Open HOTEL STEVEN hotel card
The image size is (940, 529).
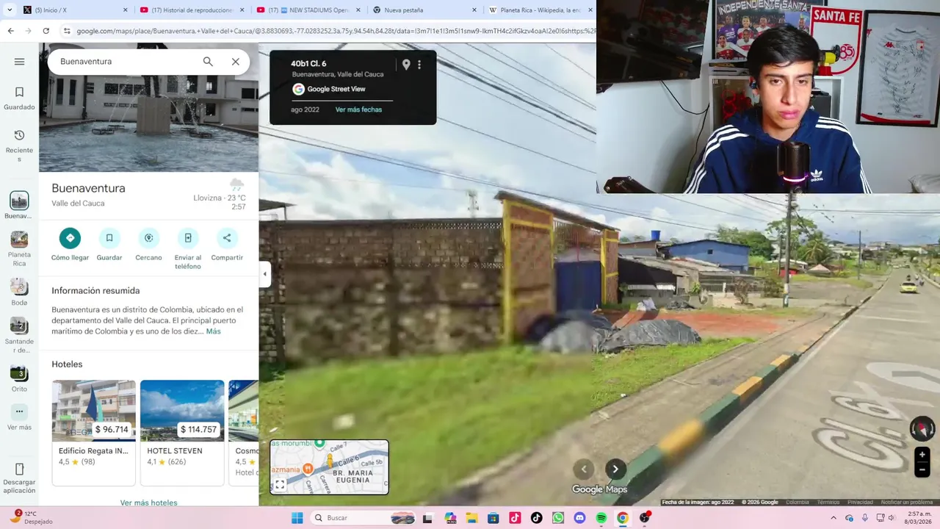coord(182,432)
